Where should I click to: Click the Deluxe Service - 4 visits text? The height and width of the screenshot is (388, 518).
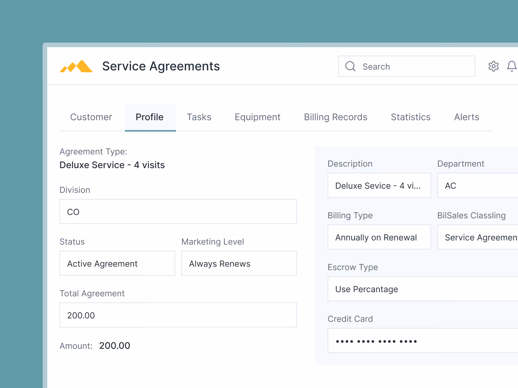pos(112,165)
